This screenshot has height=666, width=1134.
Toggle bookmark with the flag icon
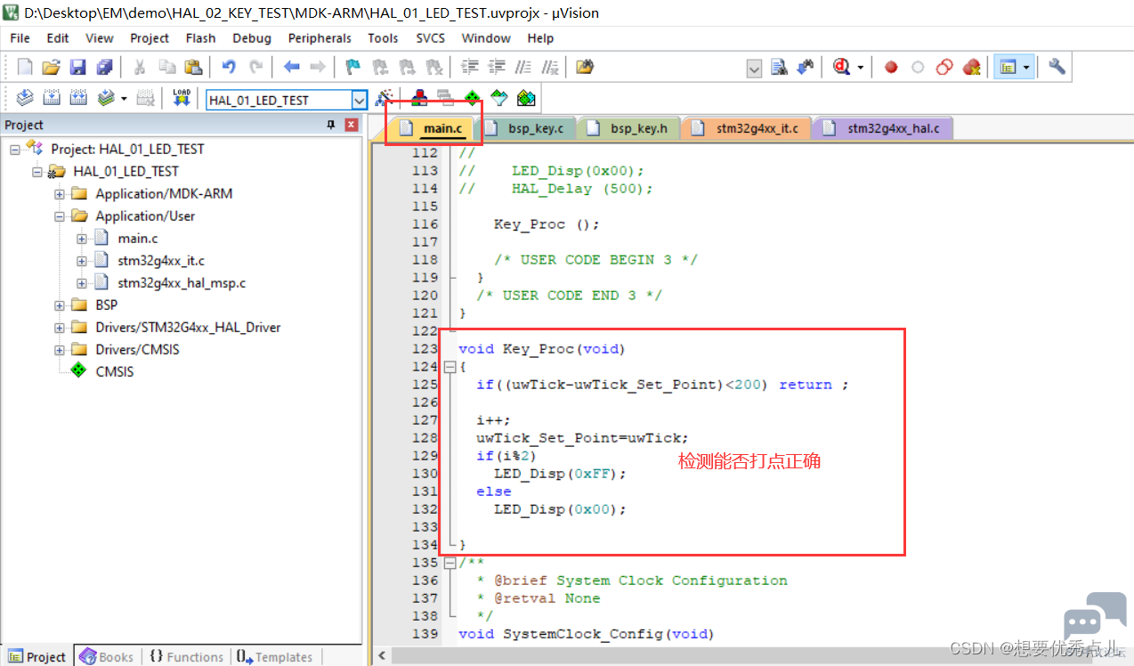(353, 67)
